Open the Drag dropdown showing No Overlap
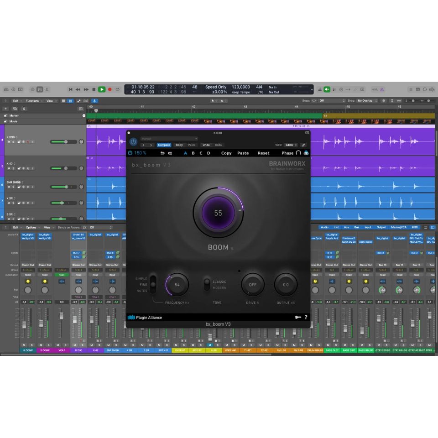Viewport: 438px width, 438px height. [x=367, y=100]
